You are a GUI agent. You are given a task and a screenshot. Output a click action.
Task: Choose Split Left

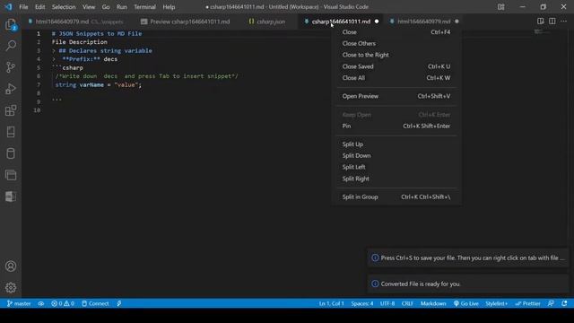(x=396, y=167)
